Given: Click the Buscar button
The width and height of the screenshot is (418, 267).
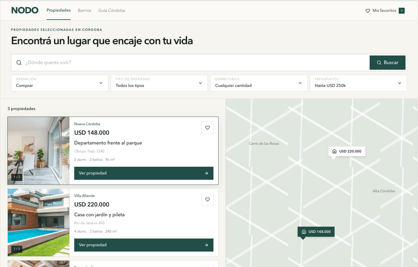Looking at the screenshot, I should pyautogui.click(x=387, y=63).
